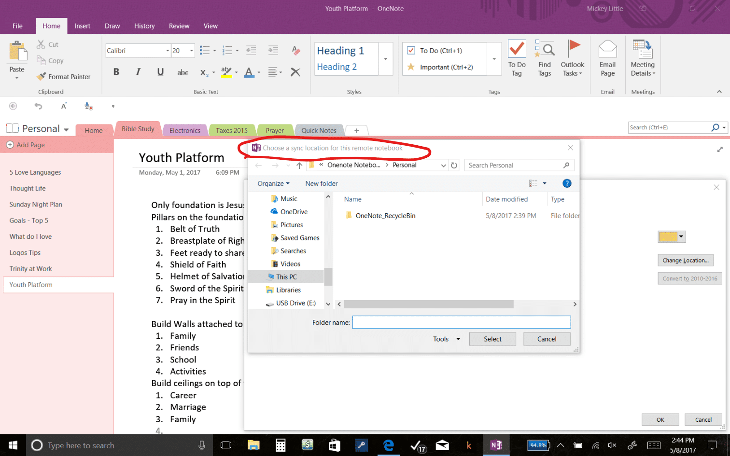Open Meeting Details menu
This screenshot has height=456, width=730.
pyautogui.click(x=643, y=58)
